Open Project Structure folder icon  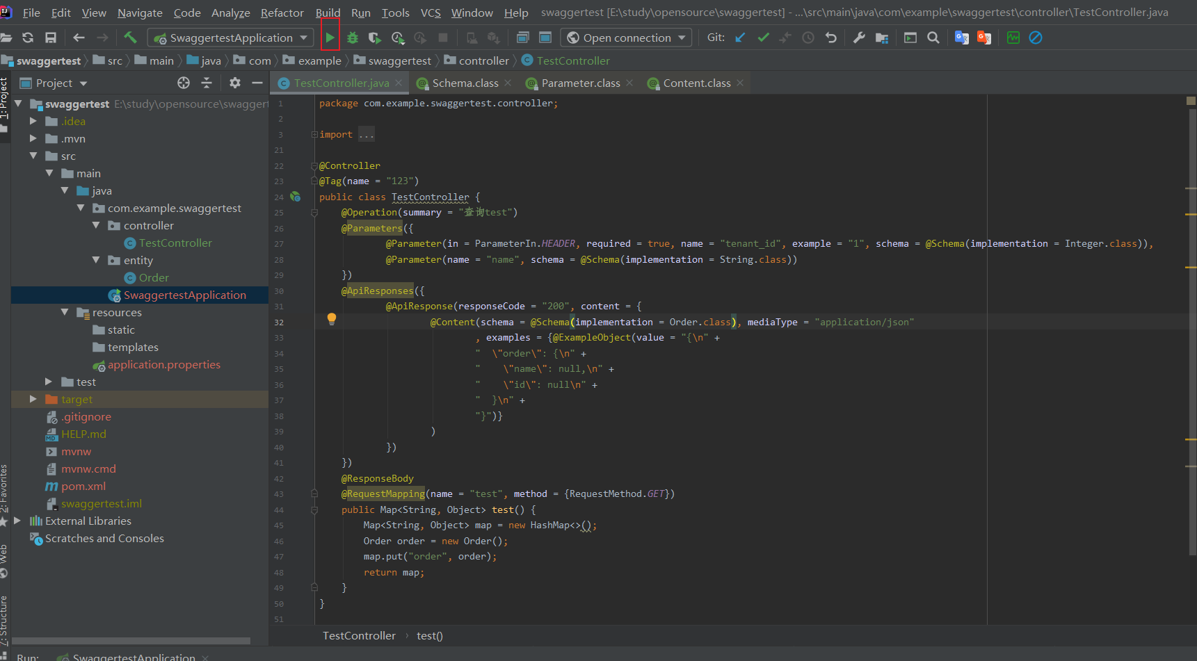click(x=882, y=38)
